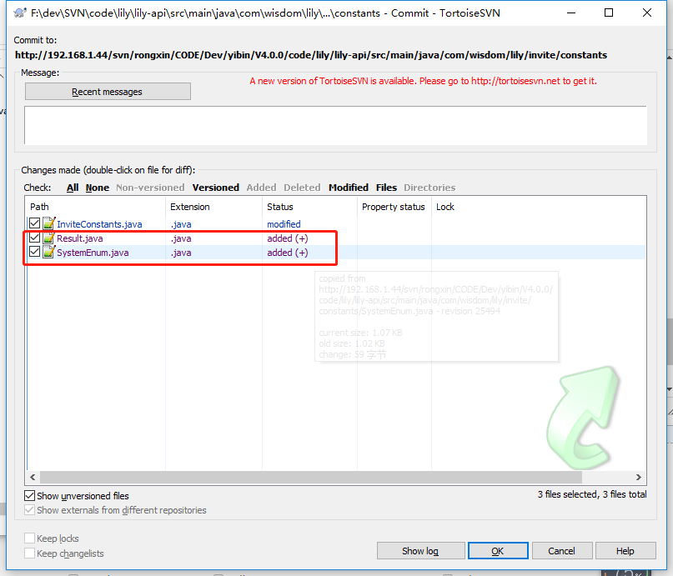Image resolution: width=673 pixels, height=576 pixels.
Task: Maximize the Commit window
Action: 609,13
